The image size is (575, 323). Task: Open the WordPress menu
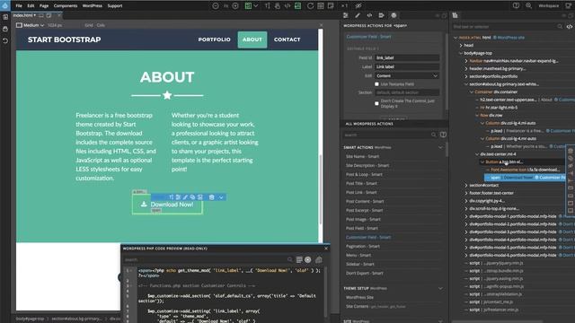(92, 6)
